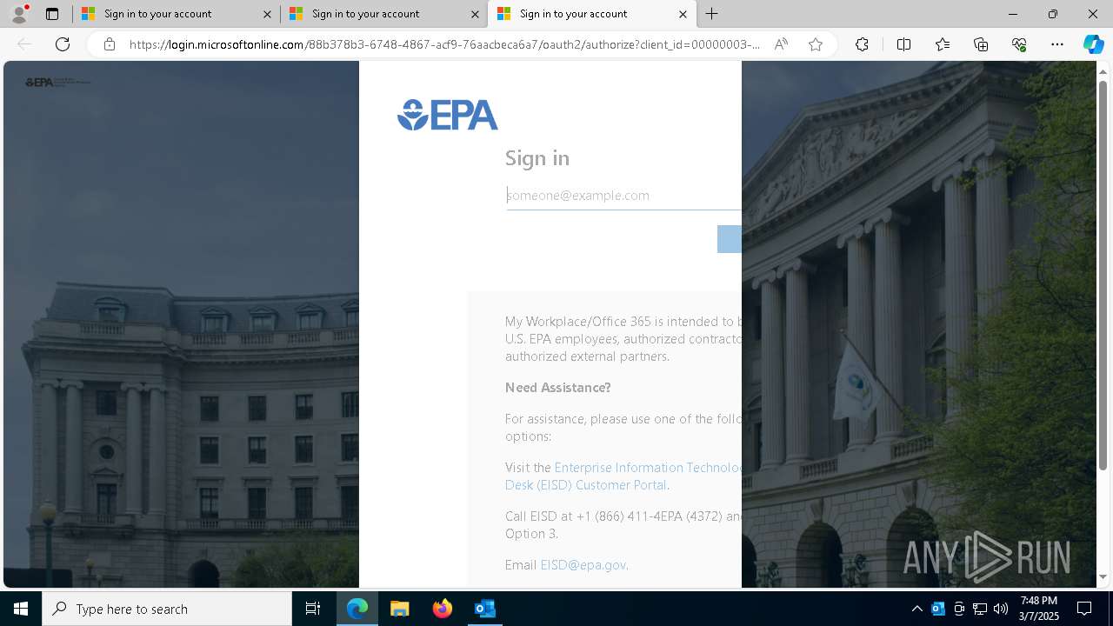Screen dimensions: 1113x626
Task: Click the email input field
Action: [x=623, y=196]
